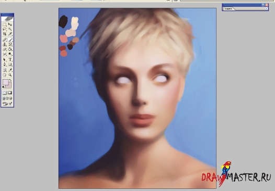Select the Rectangle shape tool

(10, 64)
